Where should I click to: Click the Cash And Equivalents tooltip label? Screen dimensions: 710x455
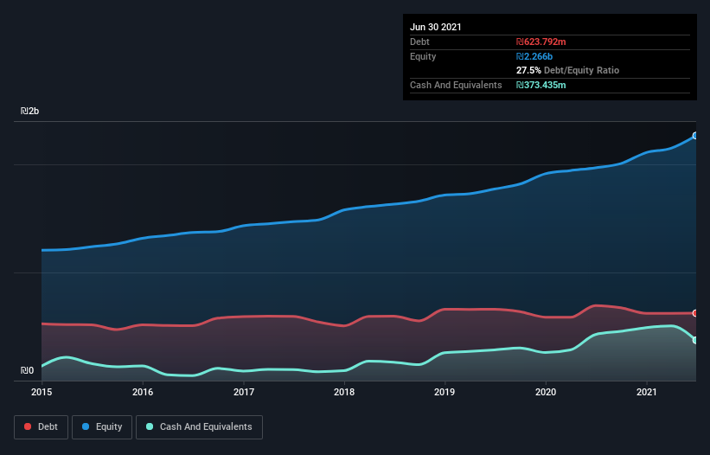[456, 85]
